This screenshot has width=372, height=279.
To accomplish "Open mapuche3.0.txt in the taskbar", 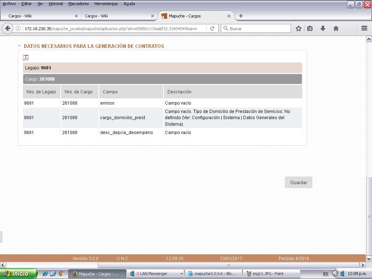I will (x=213, y=274).
